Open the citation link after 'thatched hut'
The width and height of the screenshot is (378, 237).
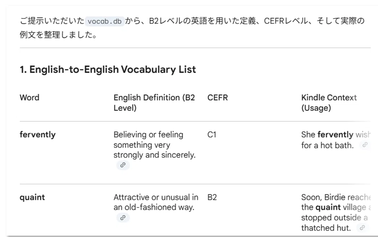click(362, 228)
